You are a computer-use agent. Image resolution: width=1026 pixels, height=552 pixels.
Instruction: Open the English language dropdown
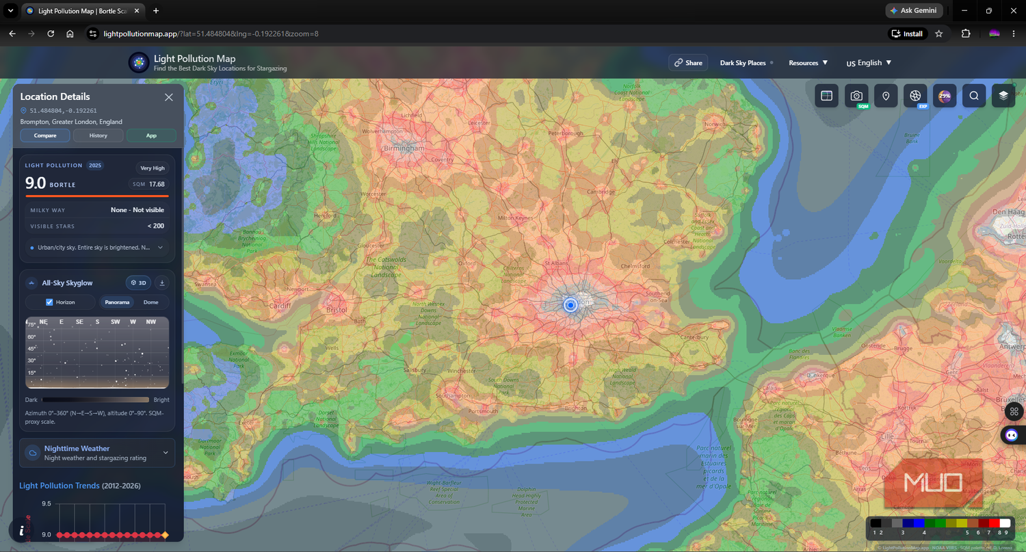click(x=869, y=63)
